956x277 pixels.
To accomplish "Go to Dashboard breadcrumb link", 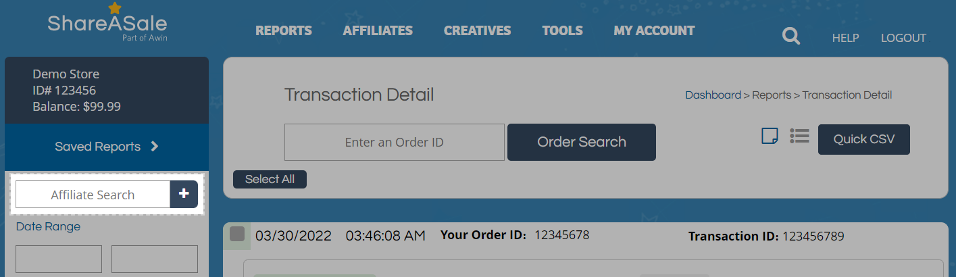I will pyautogui.click(x=713, y=95).
